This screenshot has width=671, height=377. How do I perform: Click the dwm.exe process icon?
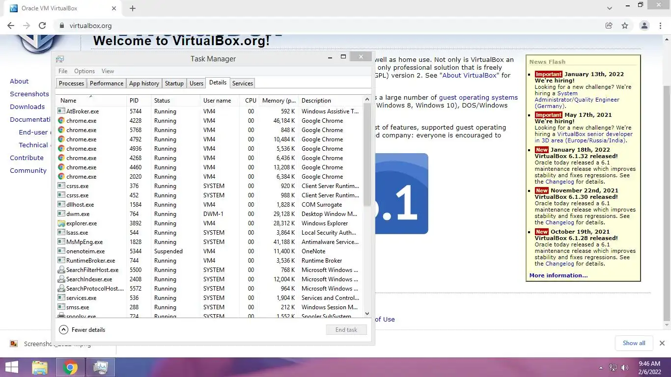click(61, 214)
